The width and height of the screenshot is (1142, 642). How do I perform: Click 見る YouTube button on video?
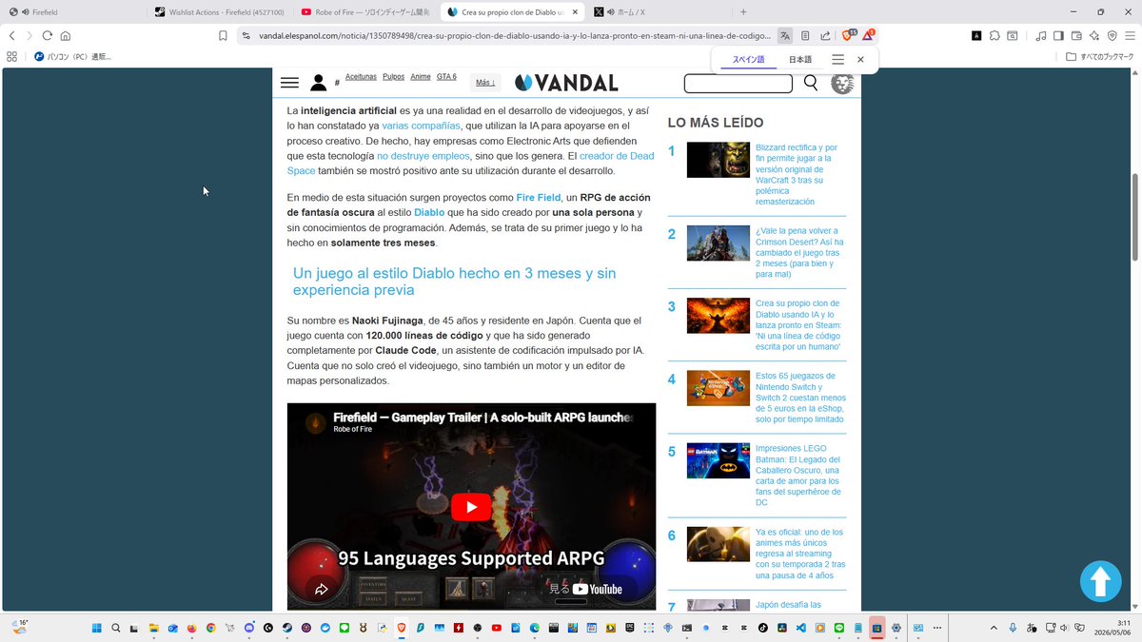coord(585,589)
